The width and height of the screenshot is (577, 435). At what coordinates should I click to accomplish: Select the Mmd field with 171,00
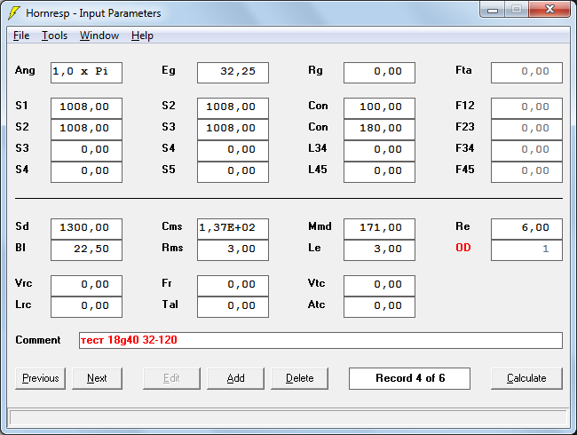pos(379,228)
